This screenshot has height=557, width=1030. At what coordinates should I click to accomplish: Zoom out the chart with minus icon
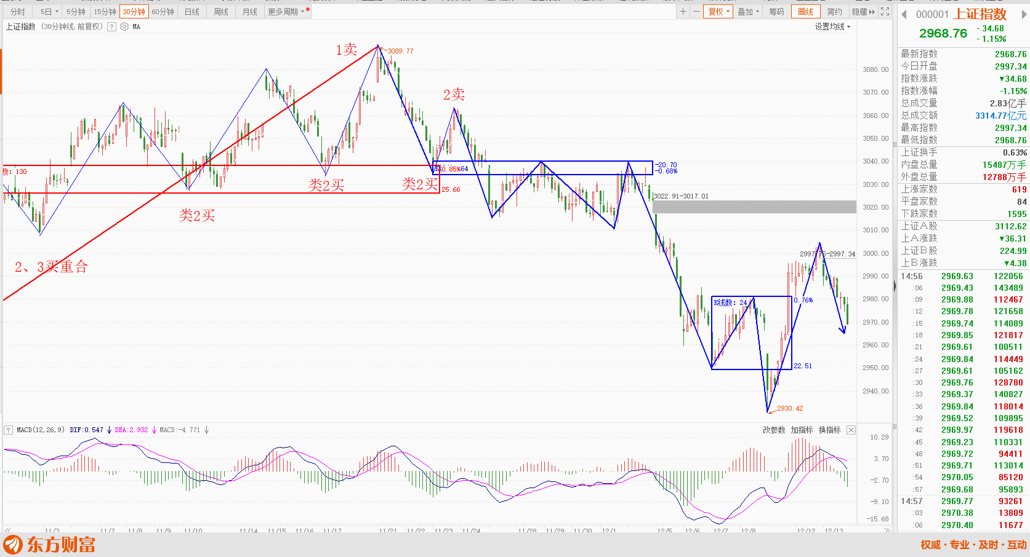[696, 12]
